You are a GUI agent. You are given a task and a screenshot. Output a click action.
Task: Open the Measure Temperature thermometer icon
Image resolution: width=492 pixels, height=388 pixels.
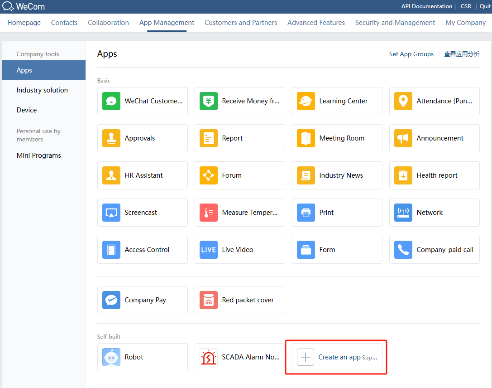point(208,213)
